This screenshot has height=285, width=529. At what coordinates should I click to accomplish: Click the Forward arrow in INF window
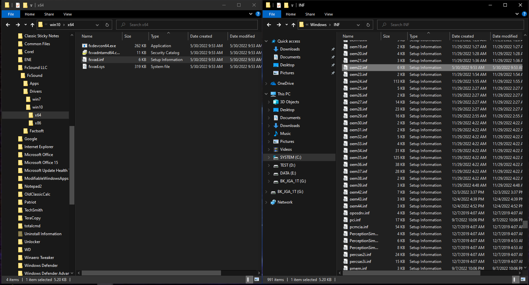(x=279, y=25)
